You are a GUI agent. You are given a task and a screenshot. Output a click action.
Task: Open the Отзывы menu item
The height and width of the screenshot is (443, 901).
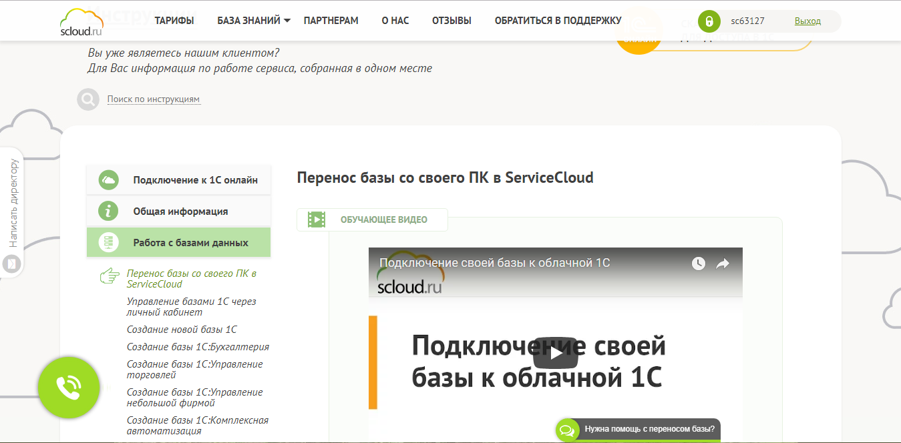click(x=452, y=21)
